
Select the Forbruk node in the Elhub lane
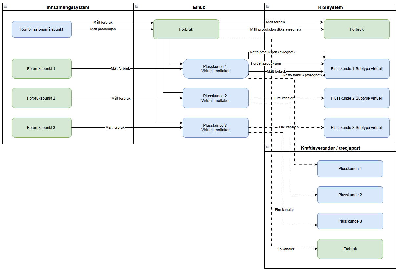point(186,29)
